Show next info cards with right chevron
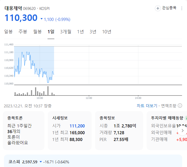Screen dimensions: 187x167 182,131
